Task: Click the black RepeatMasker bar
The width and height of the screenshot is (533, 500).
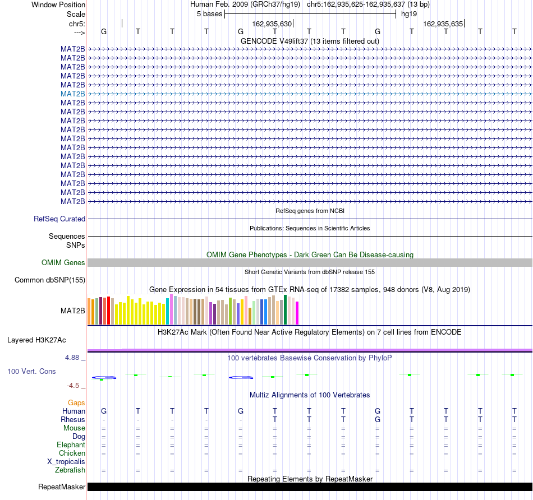Action: click(310, 487)
